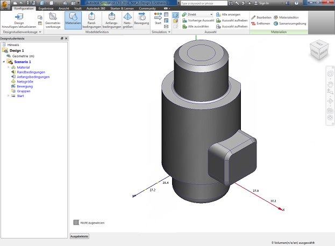Open quick access toolbar customize dropdown
This screenshot has height=246, width=335.
coord(79,3)
